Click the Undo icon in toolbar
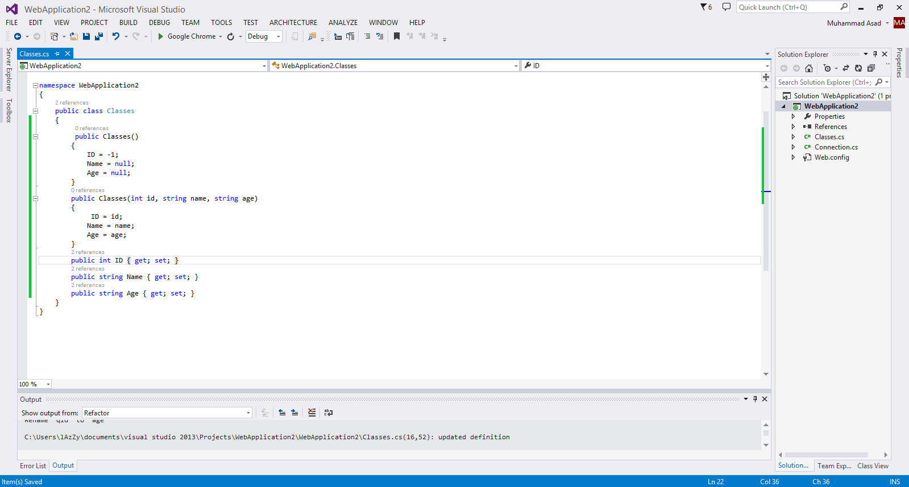The image size is (909, 487). click(x=116, y=36)
